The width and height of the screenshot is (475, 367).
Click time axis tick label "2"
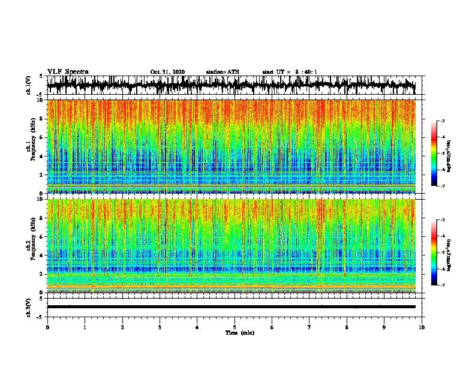[x=122, y=327]
